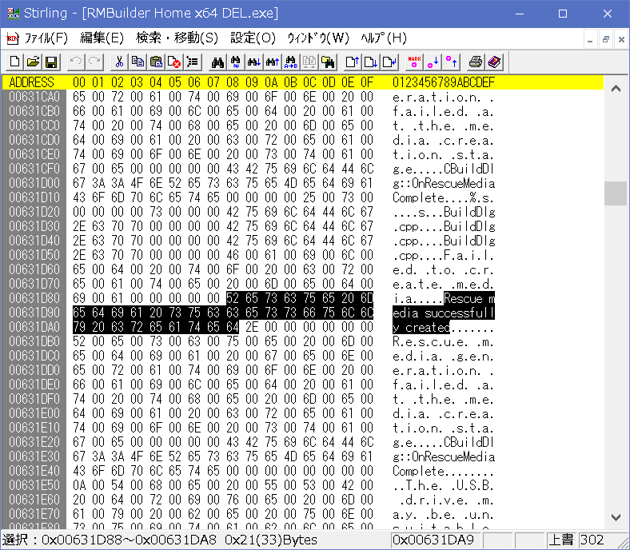Image resolution: width=630 pixels, height=550 pixels.
Task: Click the select-all list icon
Action: coord(193,62)
